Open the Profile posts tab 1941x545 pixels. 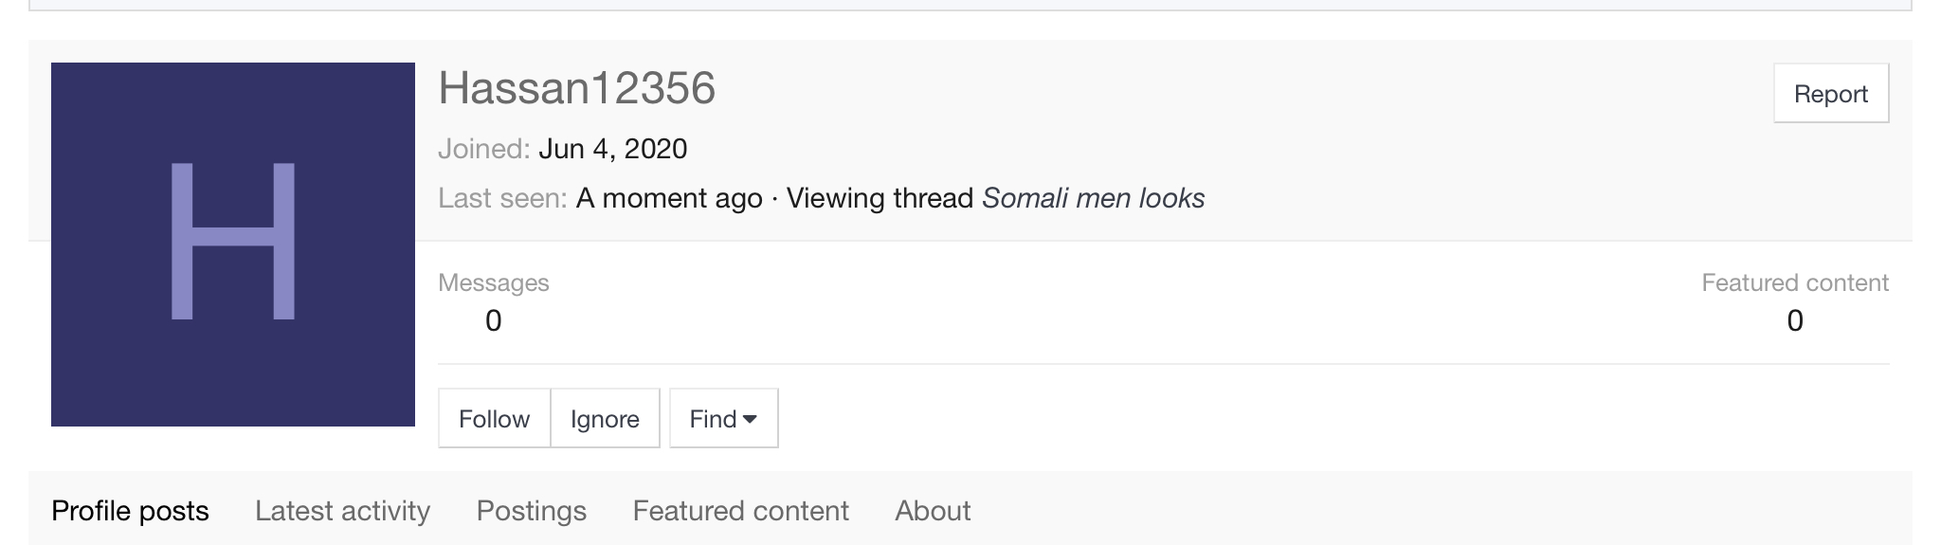tap(130, 511)
